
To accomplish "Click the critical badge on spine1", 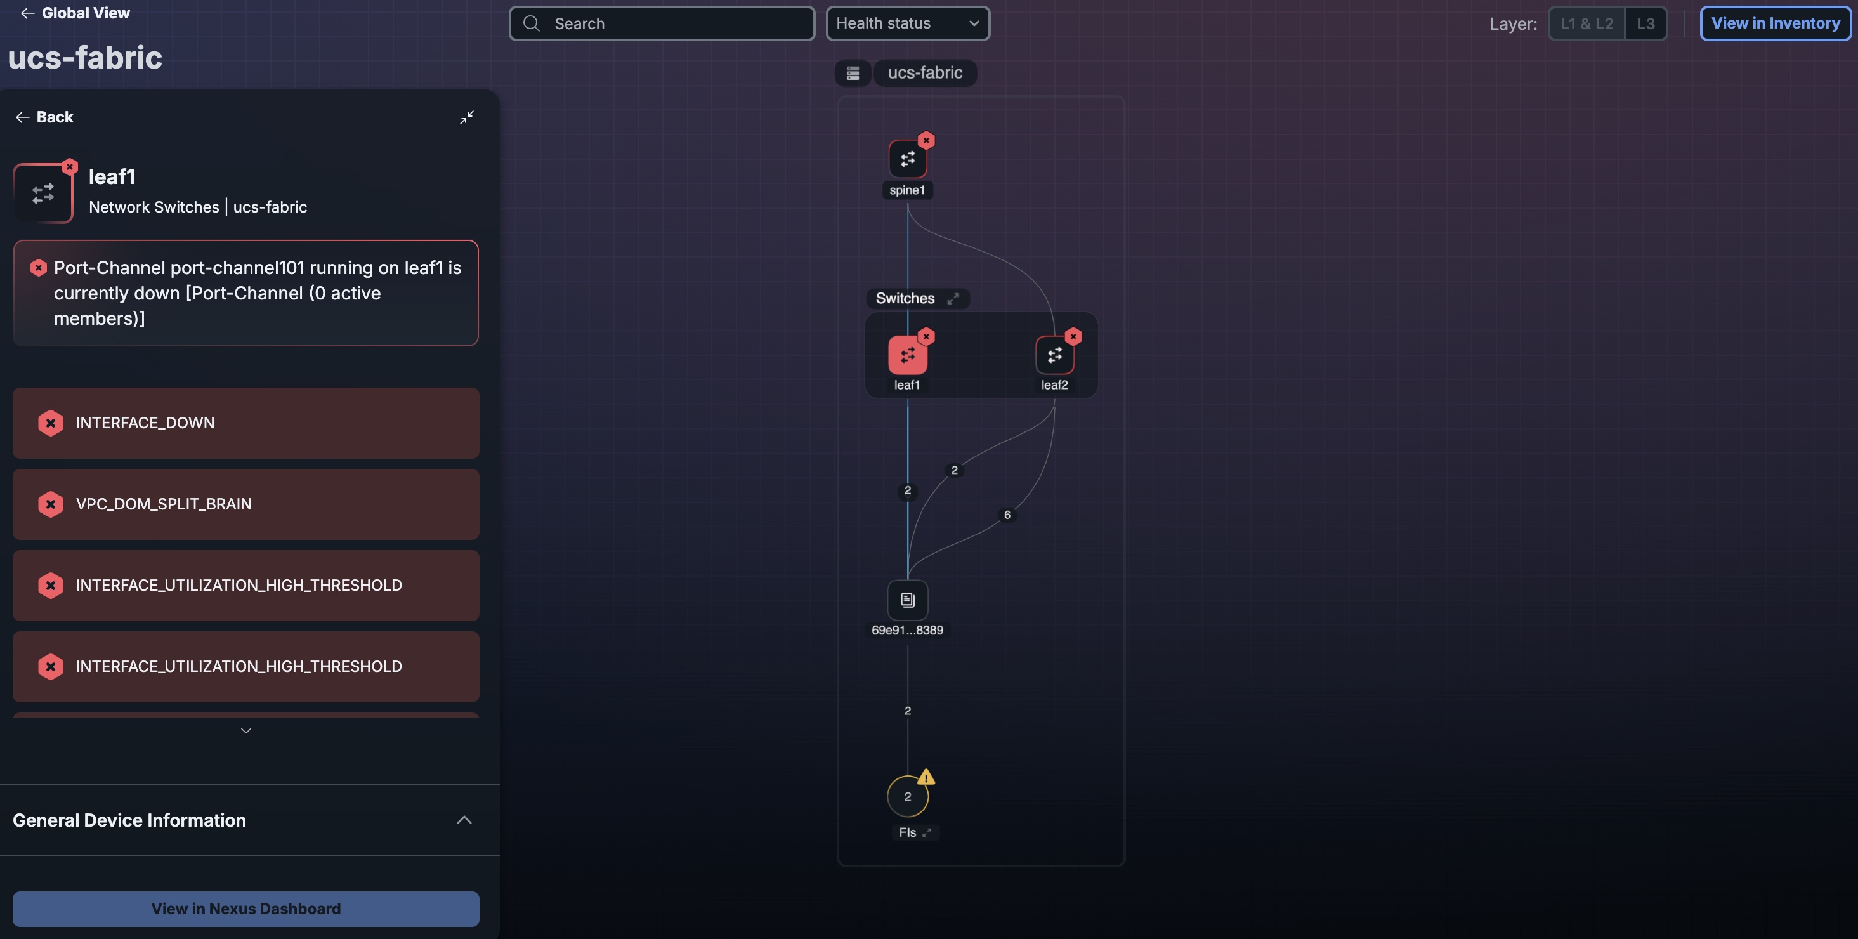I will [x=926, y=140].
